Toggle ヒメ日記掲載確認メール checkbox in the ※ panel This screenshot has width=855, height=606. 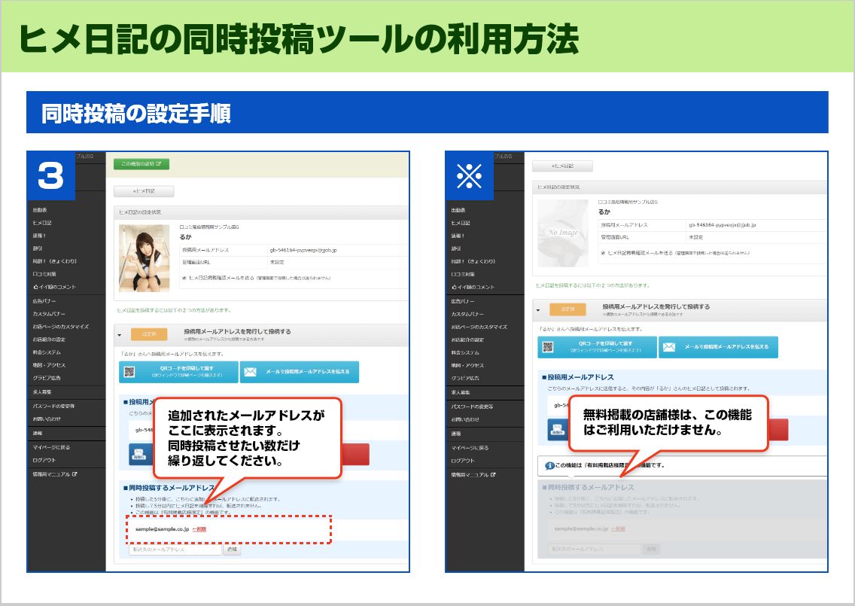click(x=603, y=253)
